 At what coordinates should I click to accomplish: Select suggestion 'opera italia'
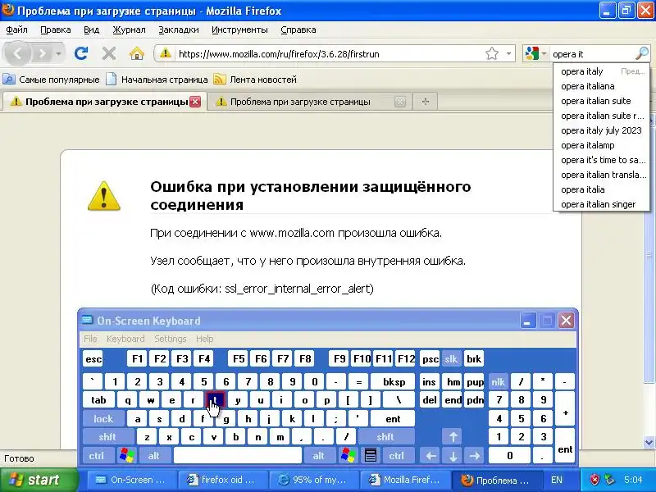[601, 189]
